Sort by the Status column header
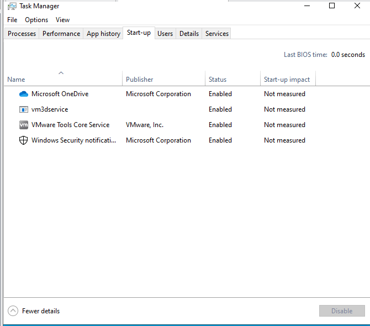The height and width of the screenshot is (326, 370). click(x=232, y=78)
